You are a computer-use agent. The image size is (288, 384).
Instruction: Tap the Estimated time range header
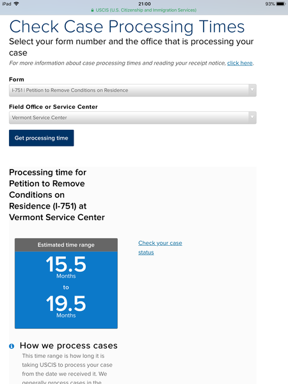pos(66,245)
